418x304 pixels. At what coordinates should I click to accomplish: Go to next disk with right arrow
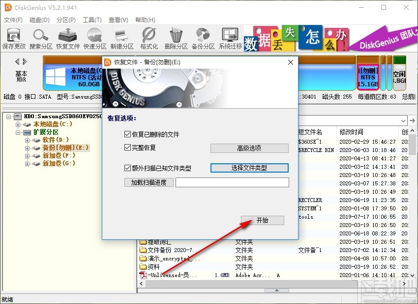[25, 62]
